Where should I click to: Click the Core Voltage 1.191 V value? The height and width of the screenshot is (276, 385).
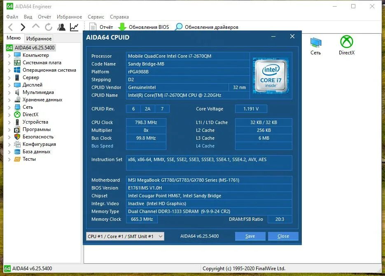[251, 109]
